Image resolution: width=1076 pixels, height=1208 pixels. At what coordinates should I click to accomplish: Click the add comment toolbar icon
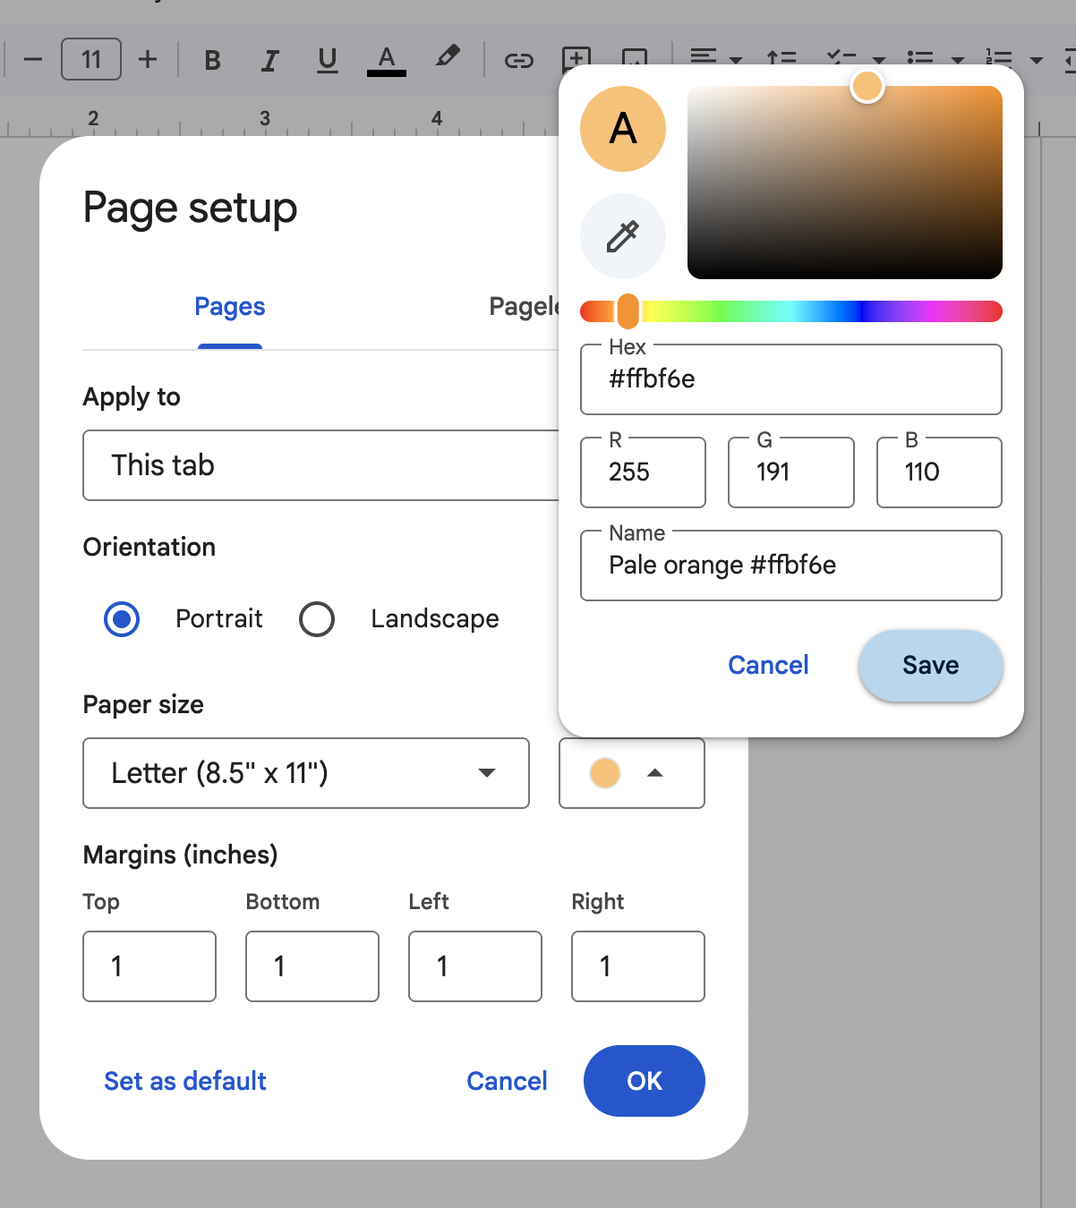click(x=576, y=57)
